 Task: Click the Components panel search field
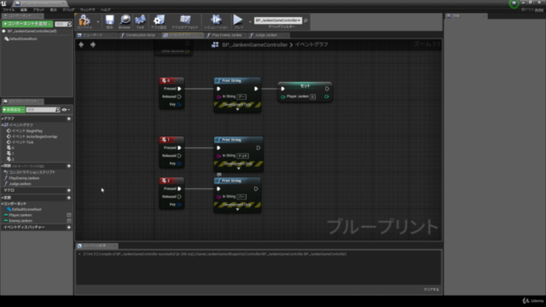click(63, 24)
